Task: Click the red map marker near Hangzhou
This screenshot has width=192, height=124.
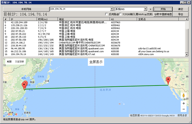Action: tap(25, 85)
